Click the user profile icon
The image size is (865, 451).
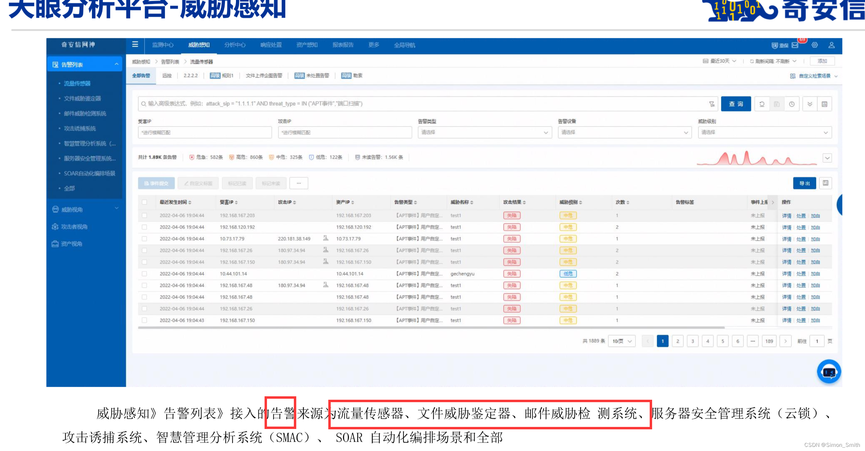coord(831,45)
